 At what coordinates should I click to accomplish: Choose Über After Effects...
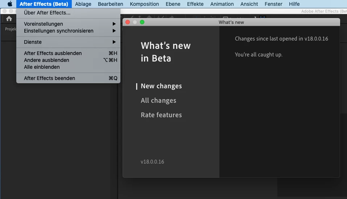[69, 13]
